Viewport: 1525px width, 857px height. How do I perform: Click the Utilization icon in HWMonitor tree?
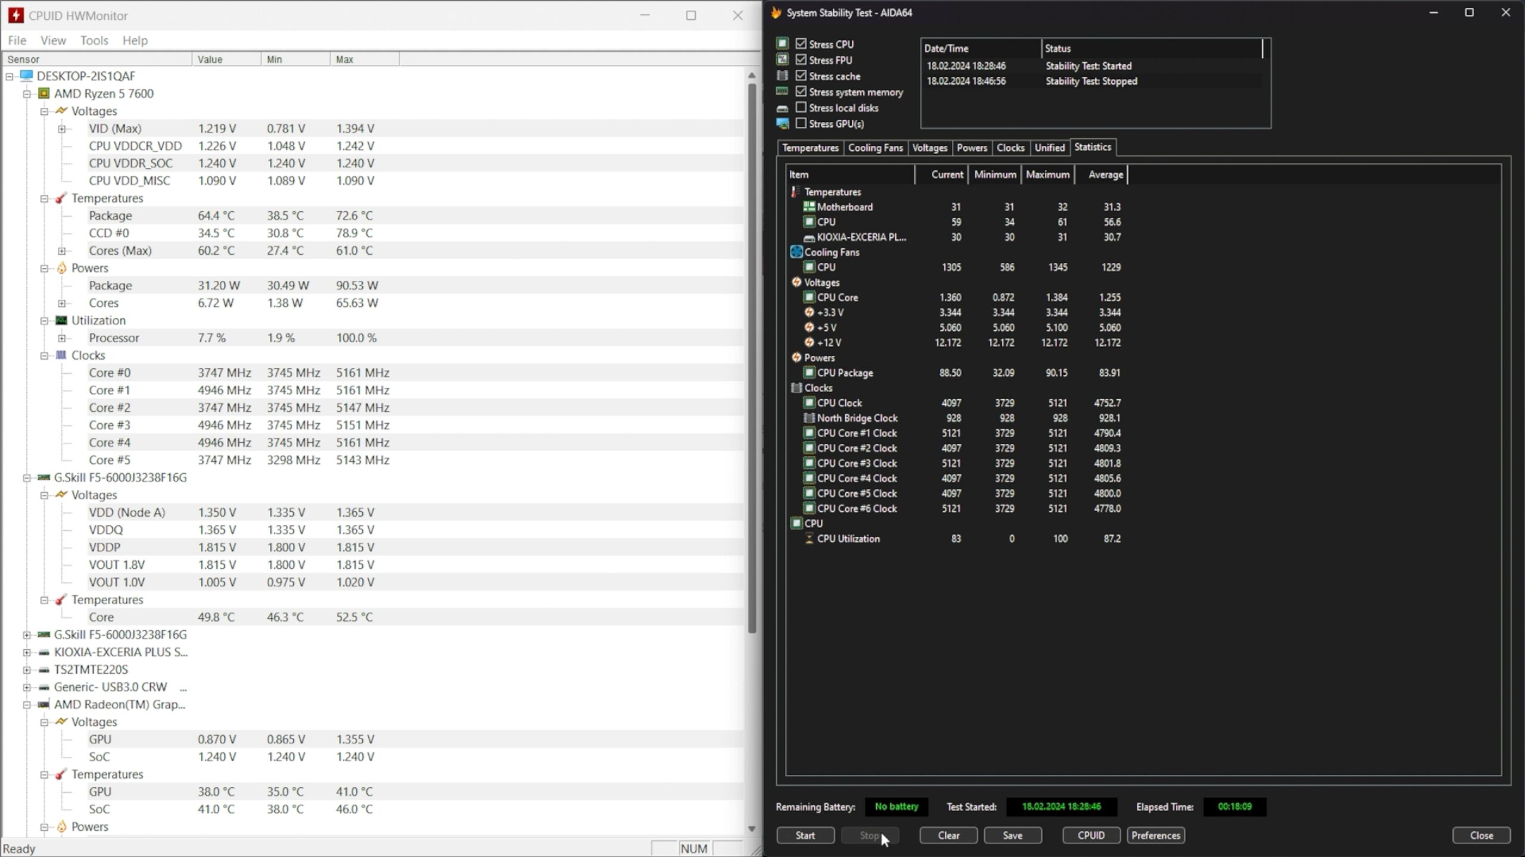coord(61,320)
